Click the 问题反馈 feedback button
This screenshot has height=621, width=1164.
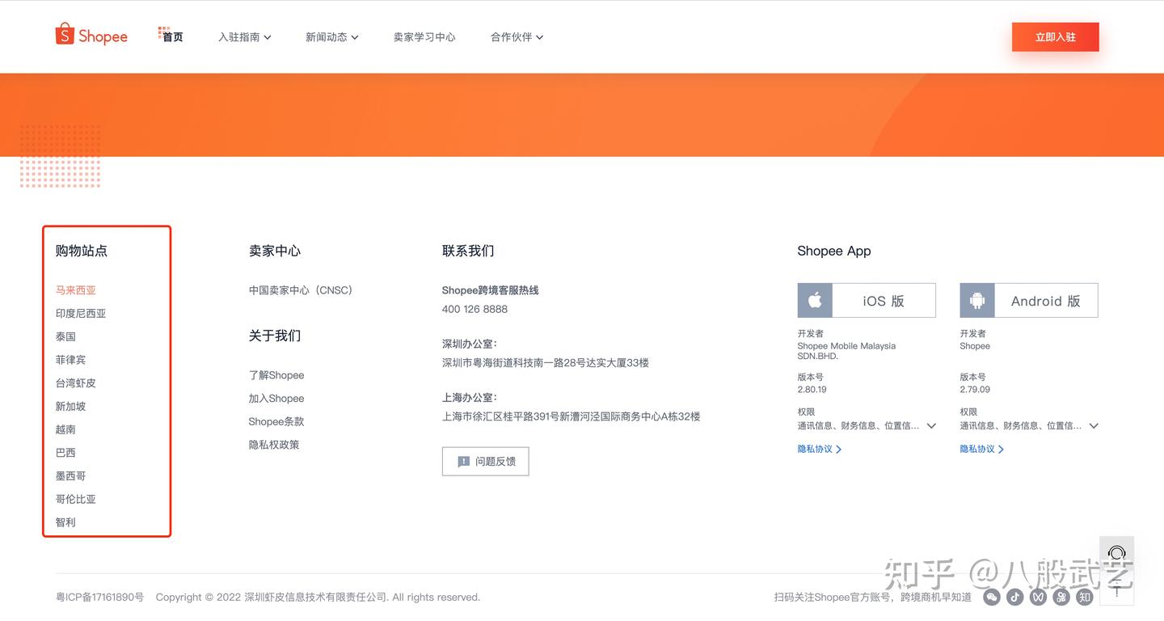tap(485, 461)
